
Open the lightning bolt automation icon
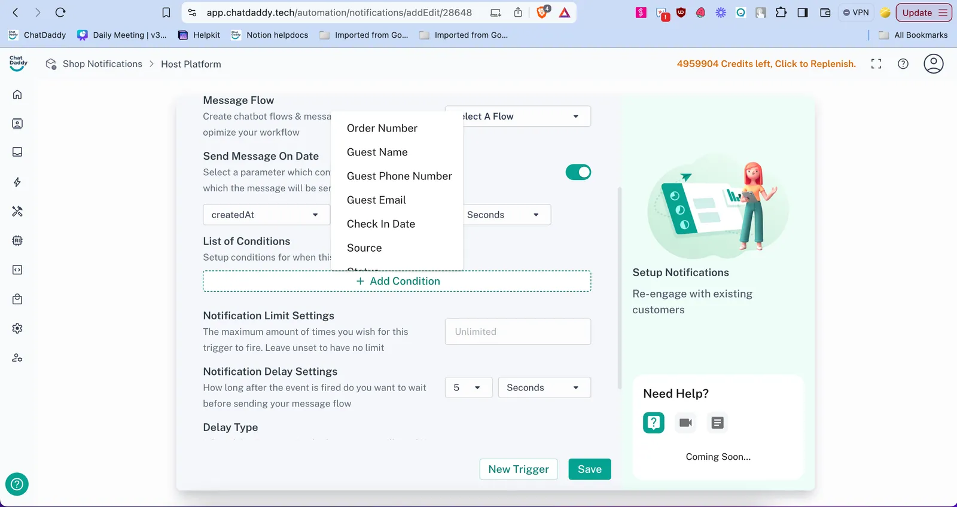pos(17,182)
